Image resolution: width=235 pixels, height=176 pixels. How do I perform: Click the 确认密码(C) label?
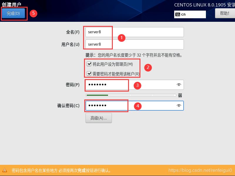click(x=68, y=106)
